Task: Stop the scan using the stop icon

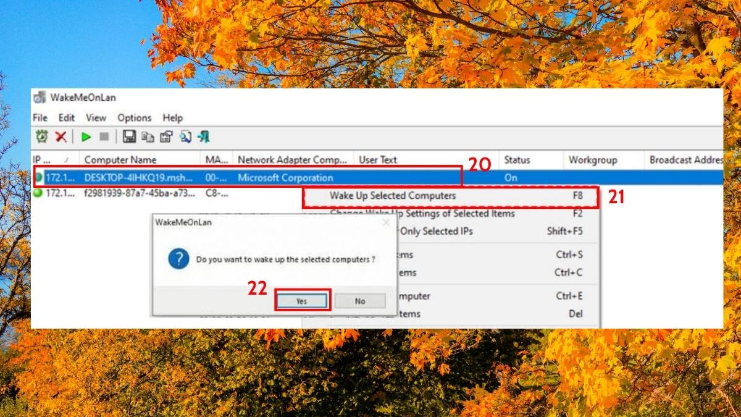Action: tap(104, 137)
